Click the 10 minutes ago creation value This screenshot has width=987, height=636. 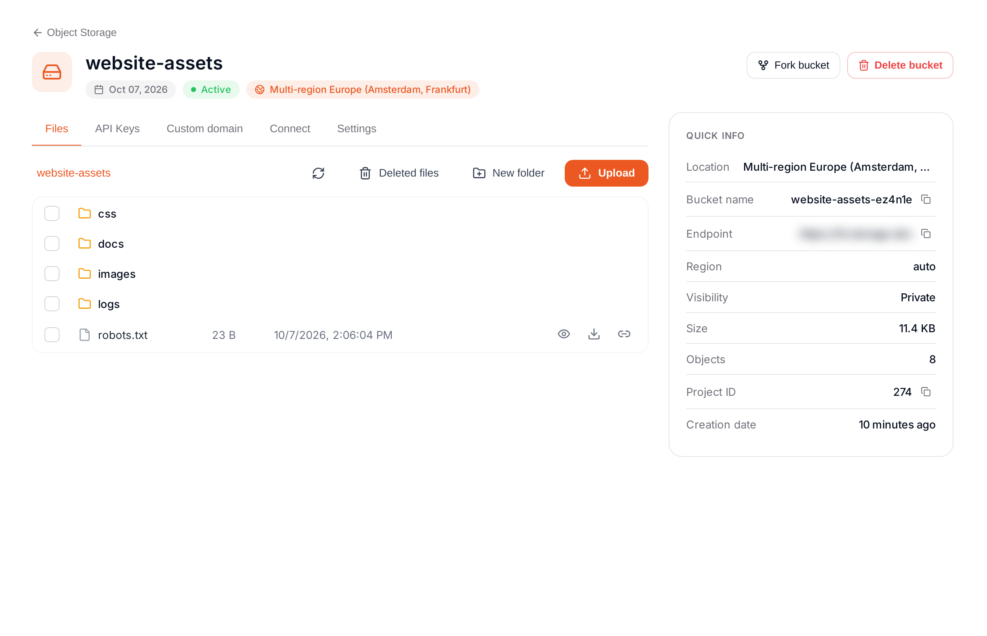(897, 425)
